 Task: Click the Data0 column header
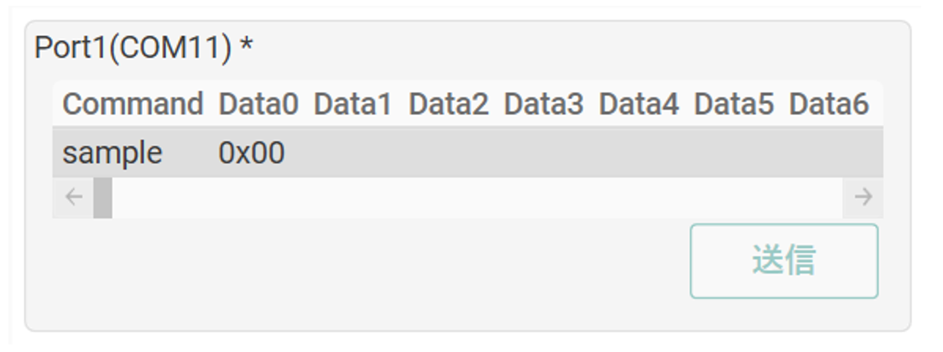[x=258, y=105]
